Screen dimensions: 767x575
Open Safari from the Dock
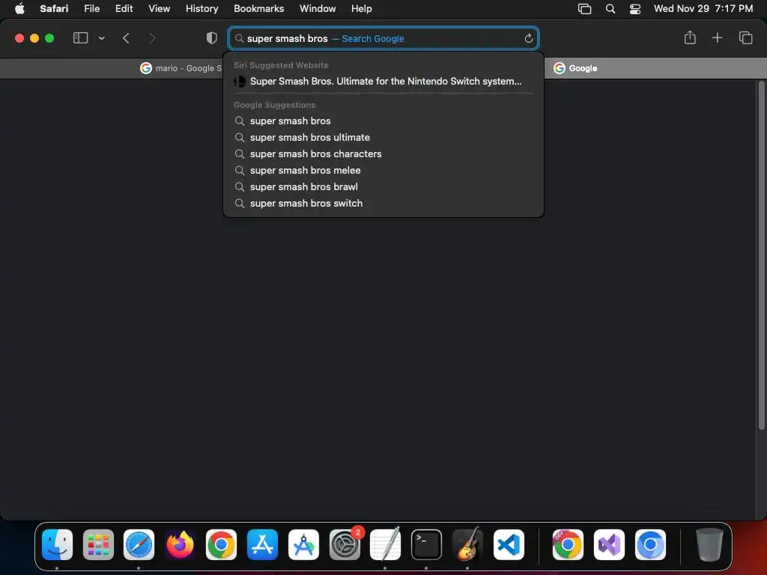(139, 545)
